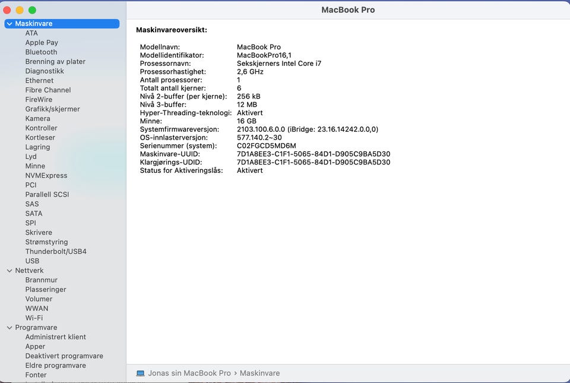The width and height of the screenshot is (570, 383).
Task: Click the MacBookPro16,1 model identifier
Action: pyautogui.click(x=264, y=55)
